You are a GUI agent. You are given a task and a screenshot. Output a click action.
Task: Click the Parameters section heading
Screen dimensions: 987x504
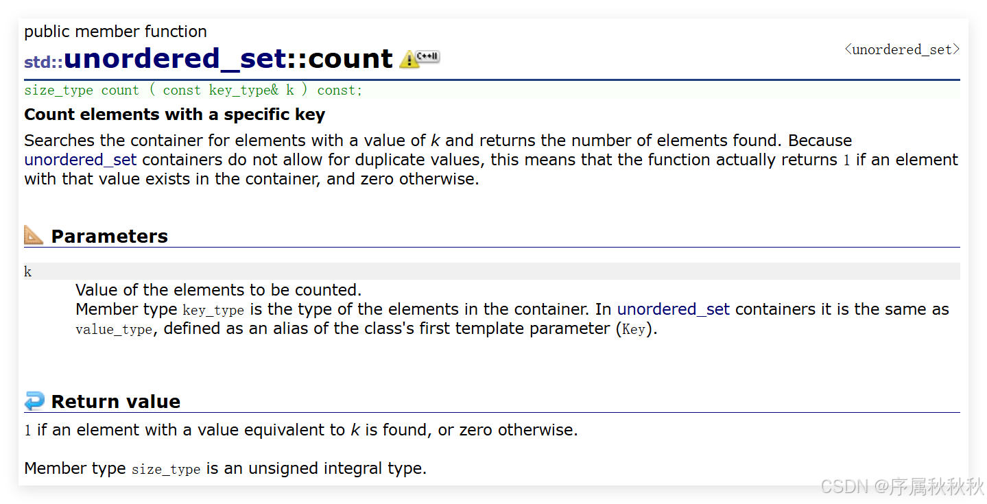tap(109, 236)
